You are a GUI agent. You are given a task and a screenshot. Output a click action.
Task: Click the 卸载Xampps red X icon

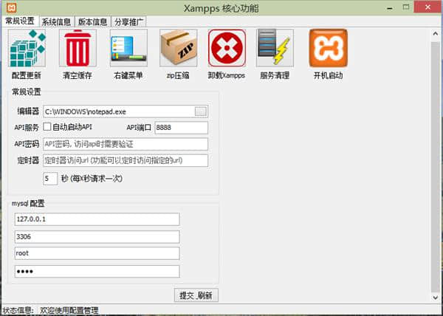coord(227,48)
